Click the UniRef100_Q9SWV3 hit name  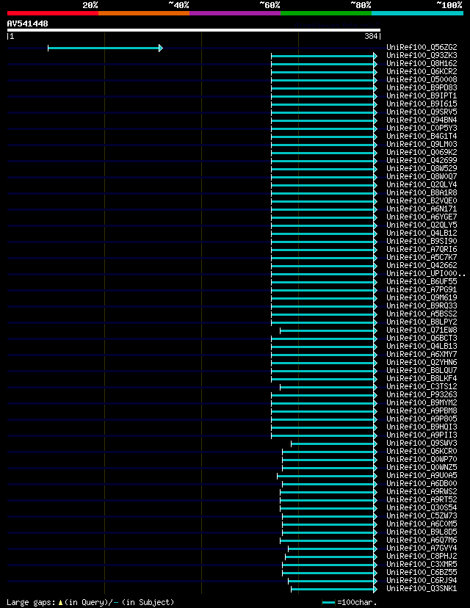pyautogui.click(x=422, y=444)
